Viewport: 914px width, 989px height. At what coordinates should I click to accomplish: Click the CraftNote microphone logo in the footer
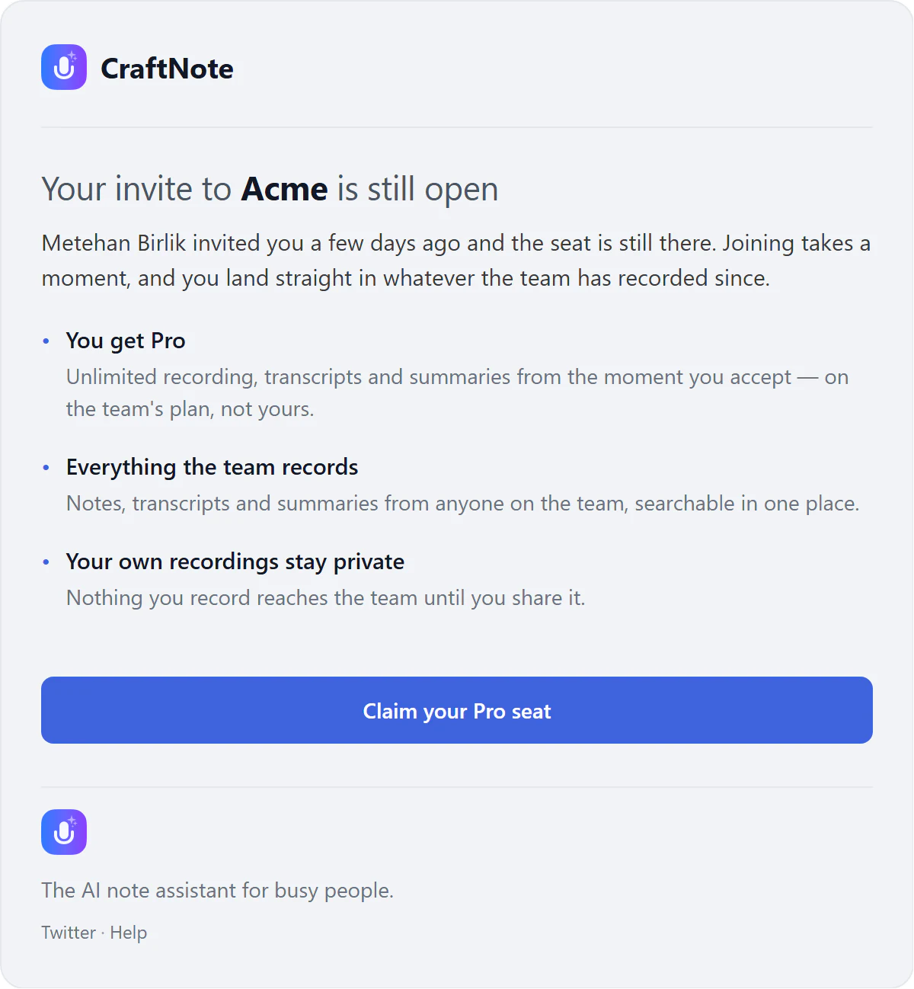point(64,832)
